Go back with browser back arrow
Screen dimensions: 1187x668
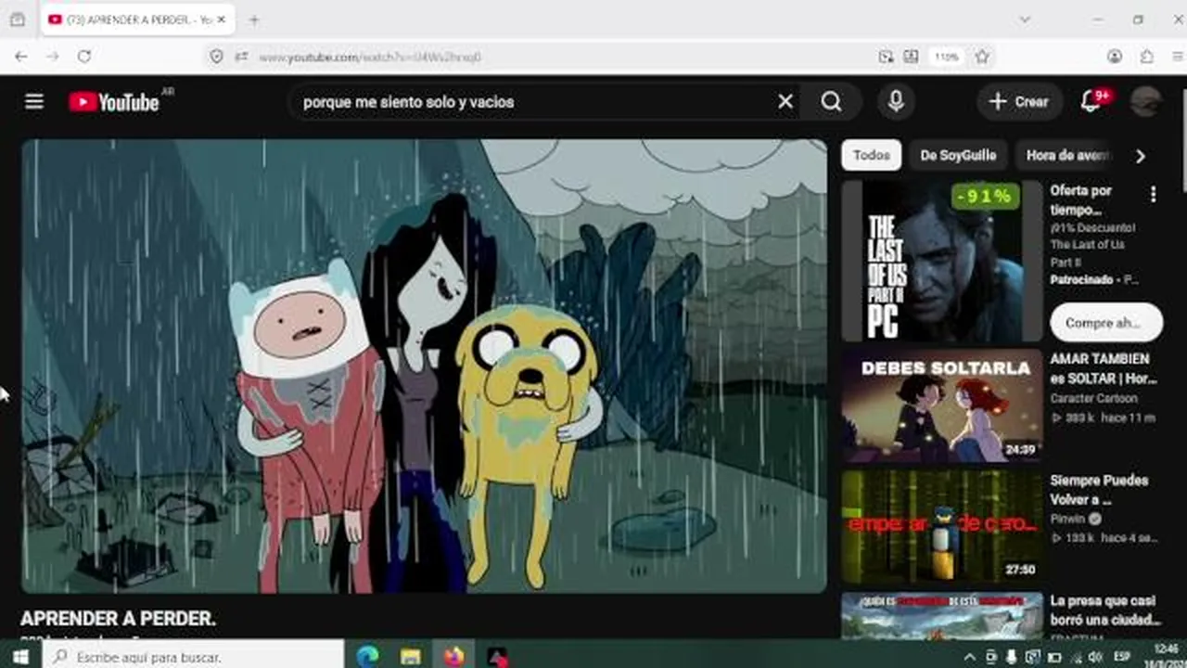tap(21, 57)
